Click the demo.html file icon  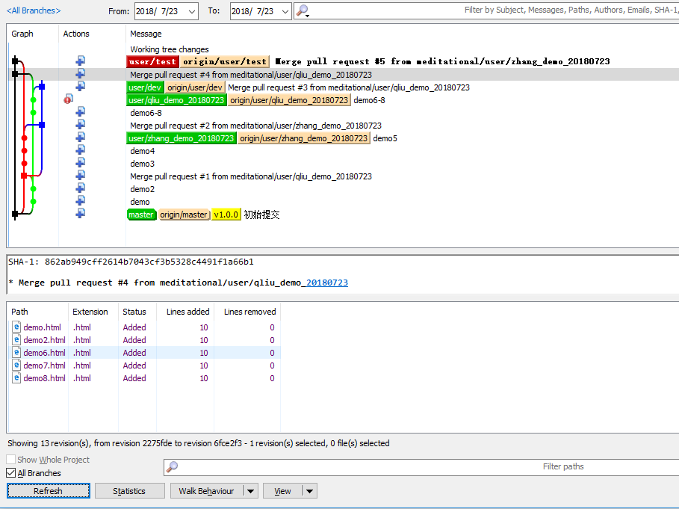(16, 327)
